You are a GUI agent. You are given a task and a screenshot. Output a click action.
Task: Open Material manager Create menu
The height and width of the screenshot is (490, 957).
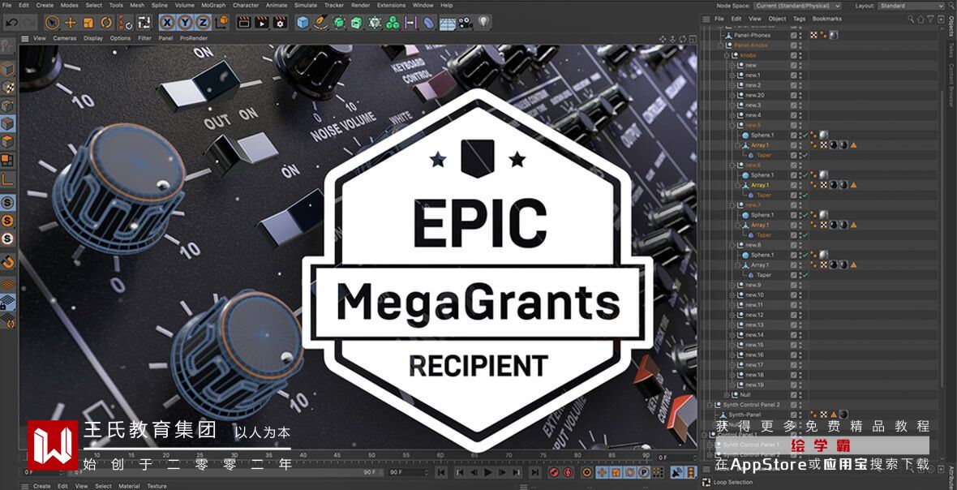(41, 486)
